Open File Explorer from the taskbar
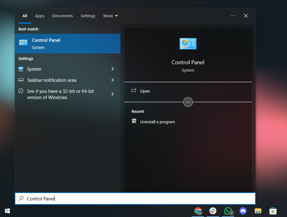 (x=258, y=211)
